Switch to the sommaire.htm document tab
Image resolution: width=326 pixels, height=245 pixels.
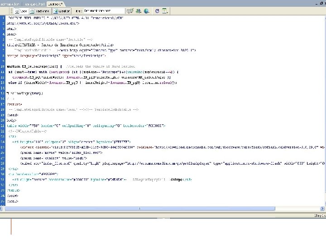(x=10, y=4)
